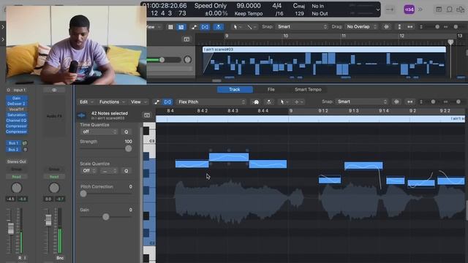
Task: Toggle input format circle next to Input 1
Action: click(8, 90)
